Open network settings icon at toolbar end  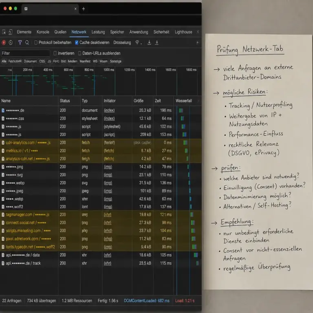(197, 42)
